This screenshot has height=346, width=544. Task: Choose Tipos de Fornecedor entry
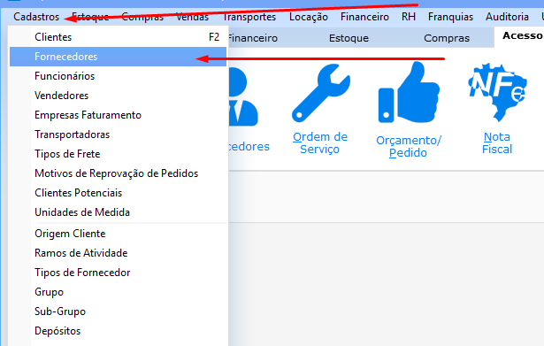coord(118,273)
